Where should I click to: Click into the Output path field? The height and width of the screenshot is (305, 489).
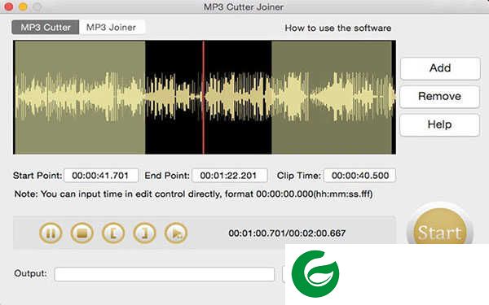165,274
